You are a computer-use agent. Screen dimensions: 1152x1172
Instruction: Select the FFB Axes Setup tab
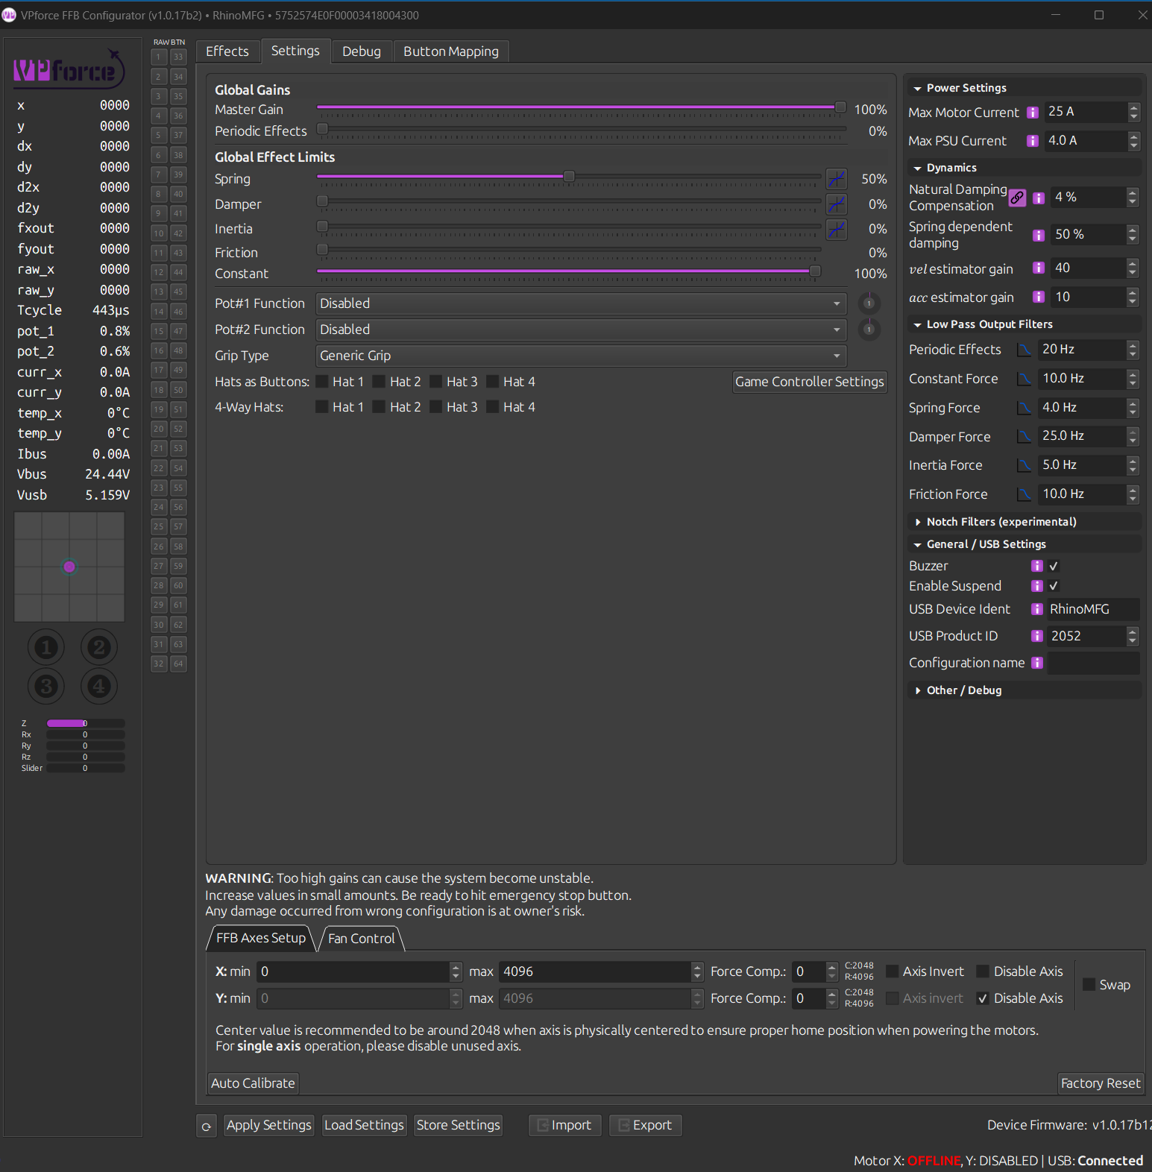[261, 938]
